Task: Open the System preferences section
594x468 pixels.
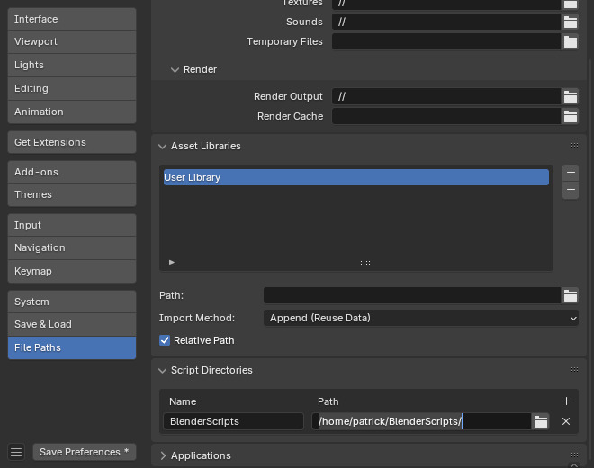Action: click(72, 302)
